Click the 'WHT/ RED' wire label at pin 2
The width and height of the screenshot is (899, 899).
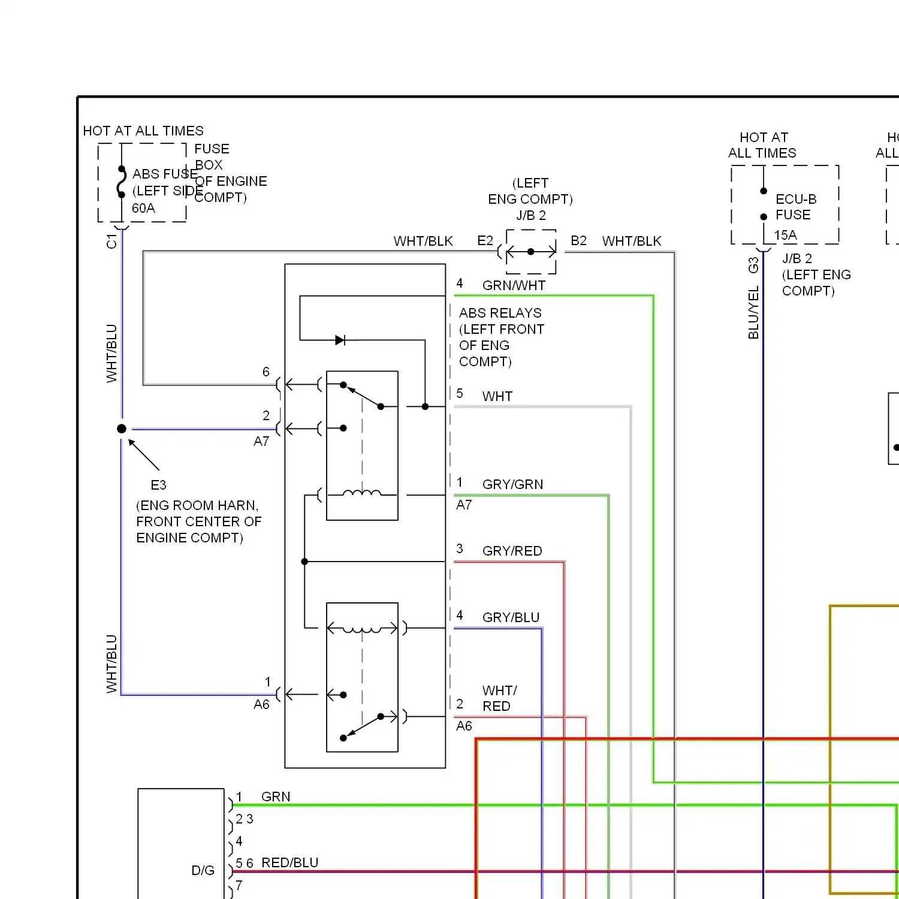[x=499, y=698]
